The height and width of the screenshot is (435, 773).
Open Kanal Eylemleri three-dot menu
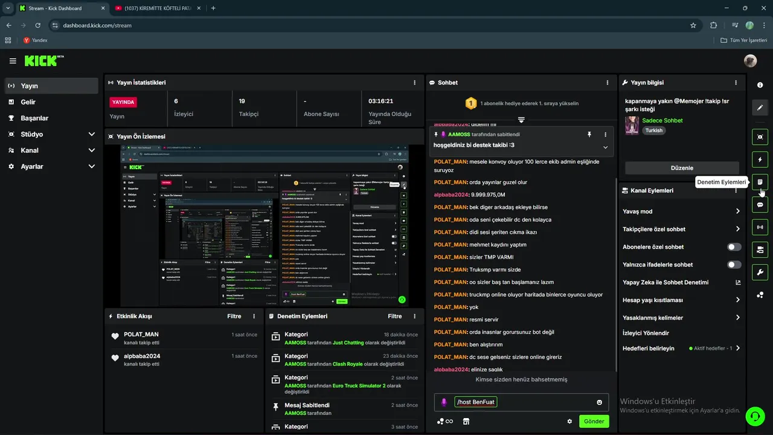click(736, 190)
